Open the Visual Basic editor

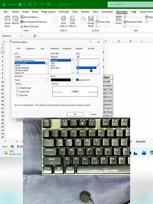pos(7,21)
